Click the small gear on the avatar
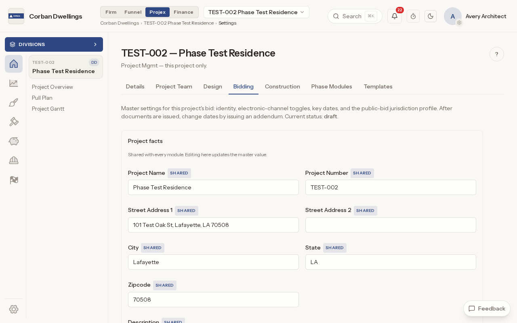517x323 pixels. (459, 23)
